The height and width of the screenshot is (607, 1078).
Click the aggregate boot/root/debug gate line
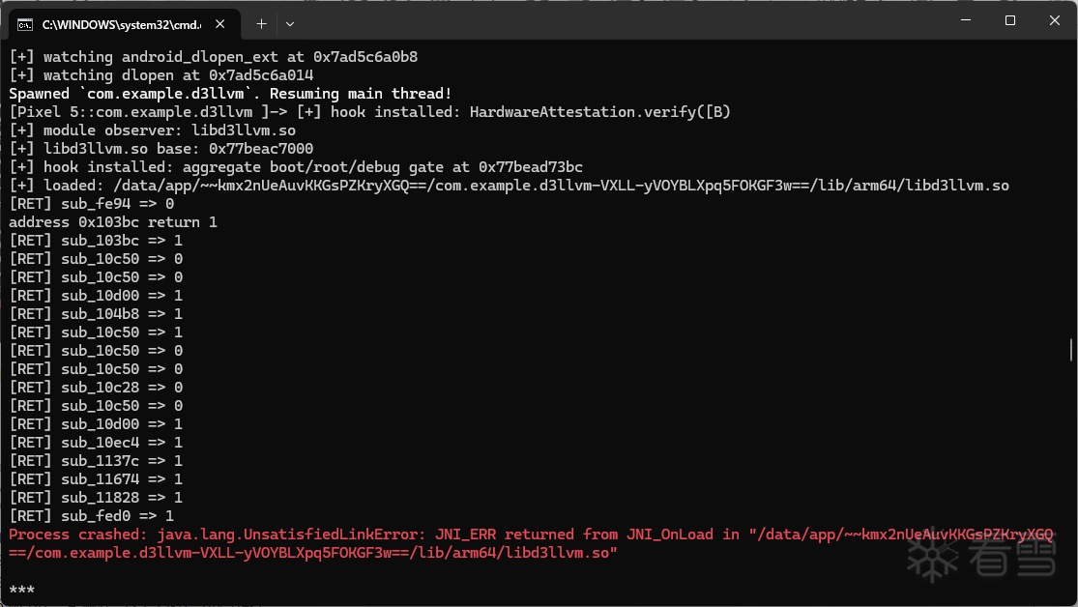296,167
